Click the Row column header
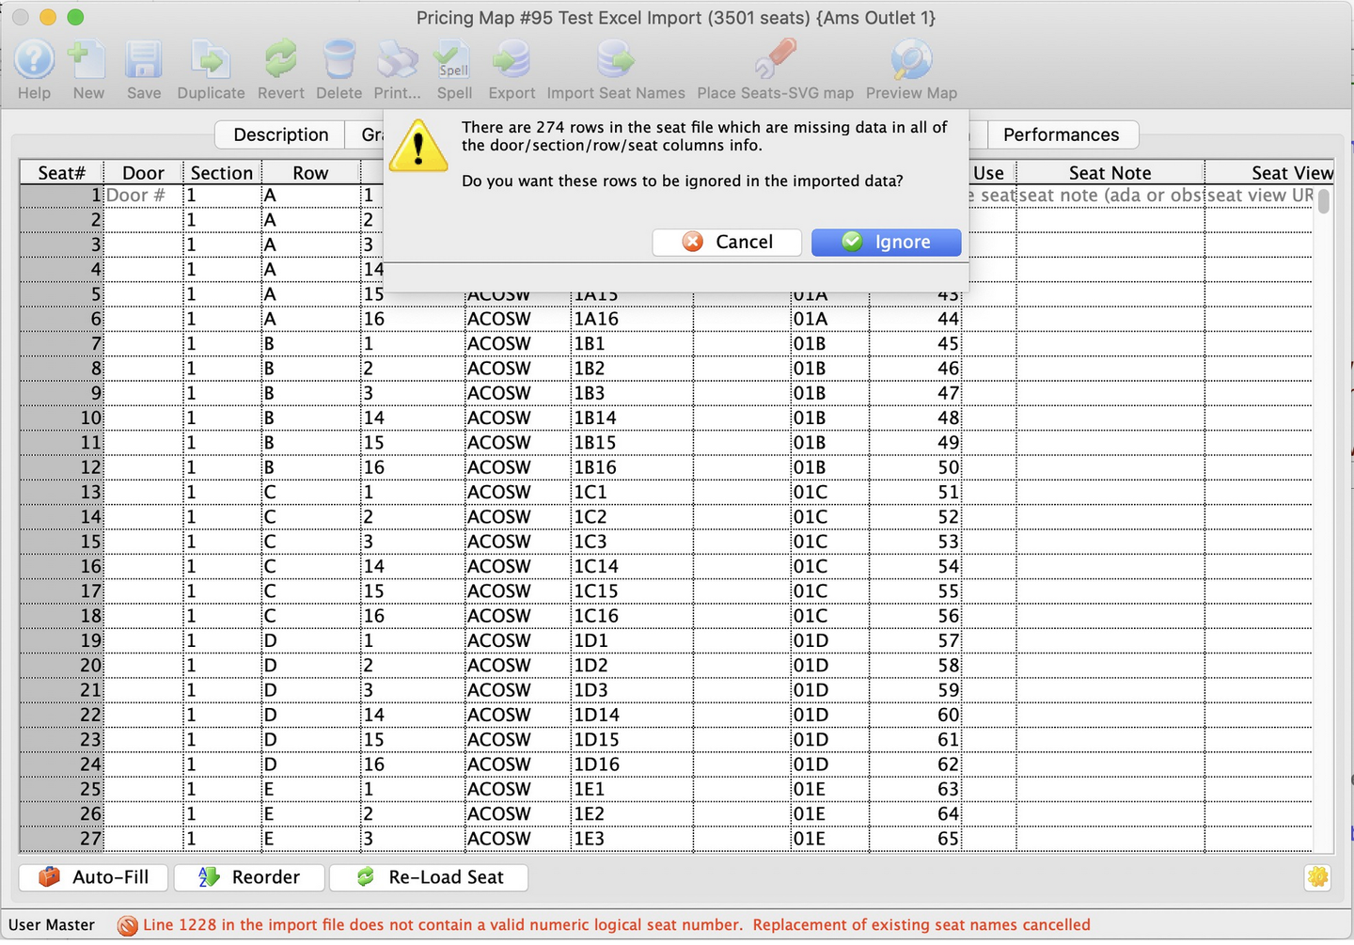The height and width of the screenshot is (945, 1354). coord(310,173)
